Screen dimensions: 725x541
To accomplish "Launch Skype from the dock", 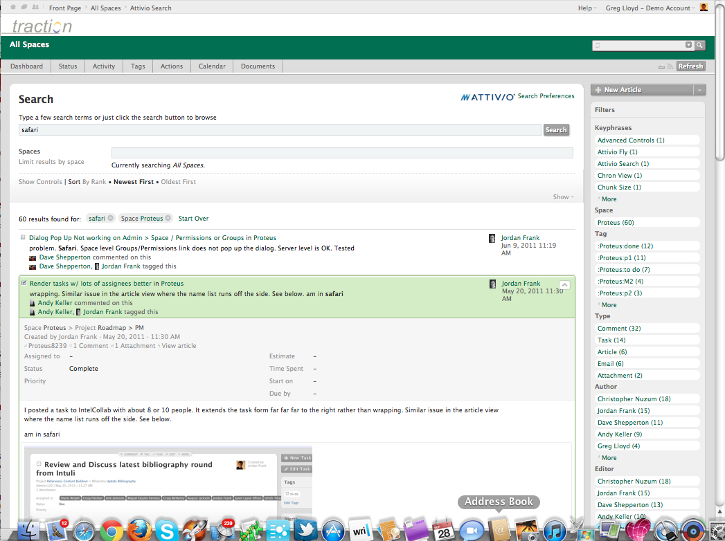I will (165, 530).
